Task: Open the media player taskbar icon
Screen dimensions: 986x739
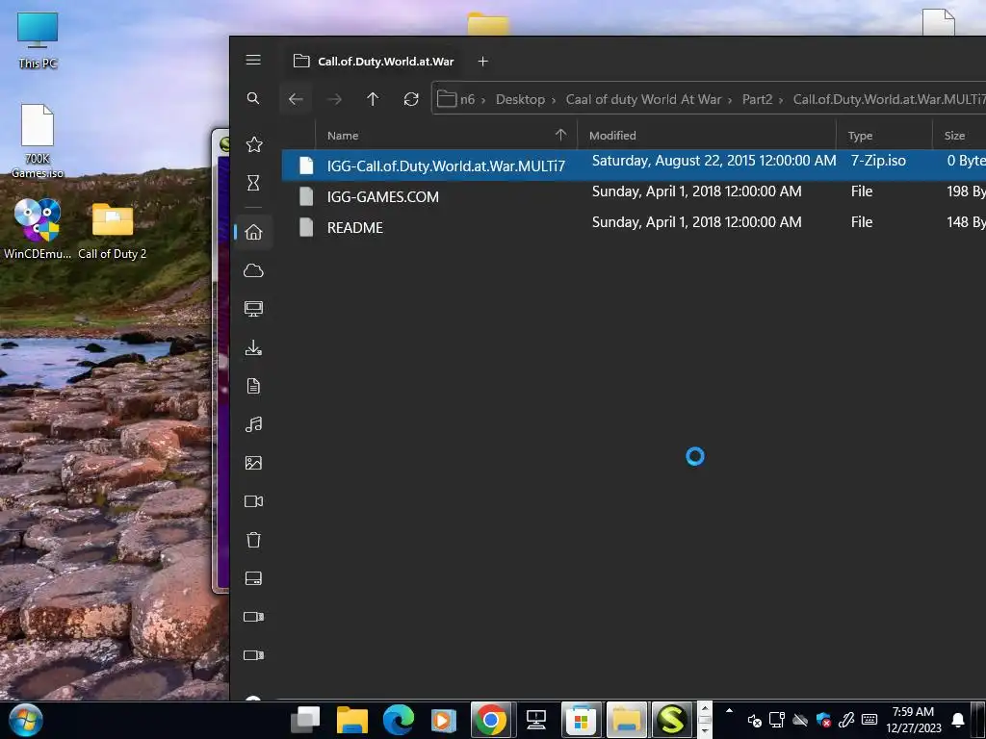Action: tap(443, 720)
